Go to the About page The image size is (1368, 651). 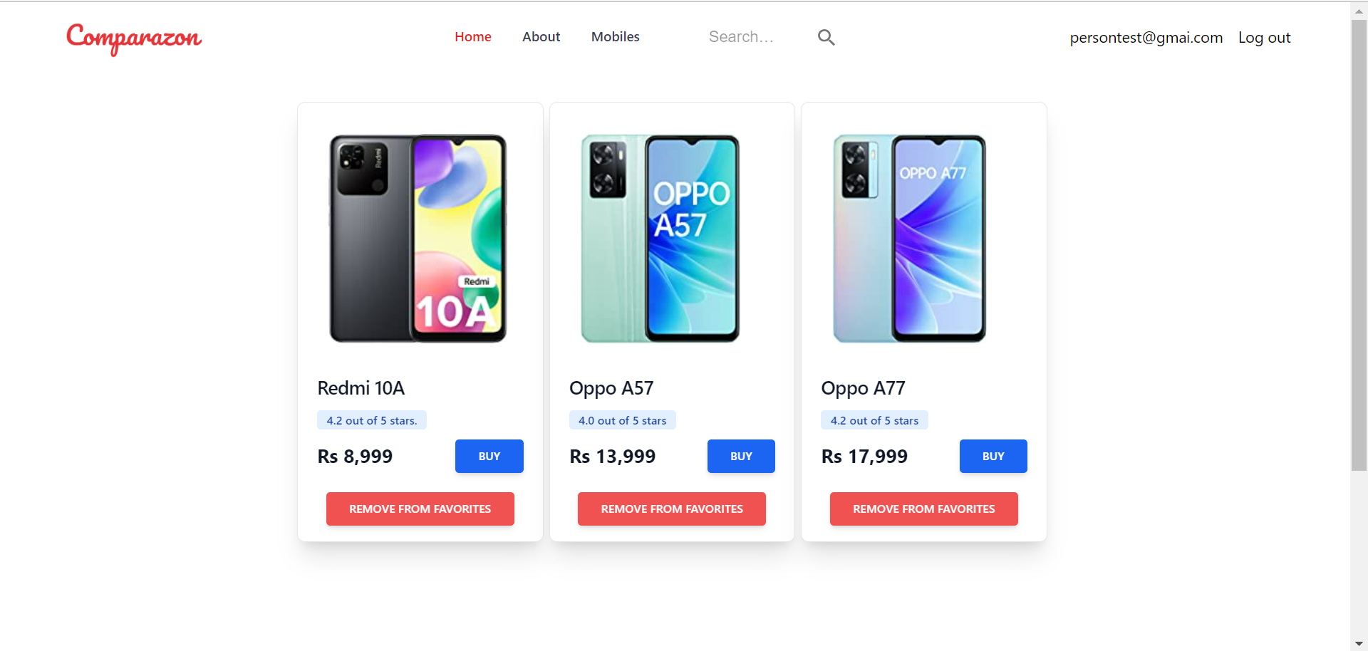(541, 37)
